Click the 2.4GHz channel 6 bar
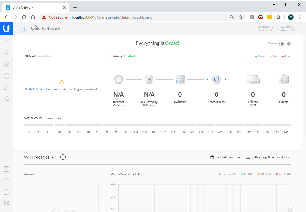This screenshot has width=306, height=212. tap(39, 125)
